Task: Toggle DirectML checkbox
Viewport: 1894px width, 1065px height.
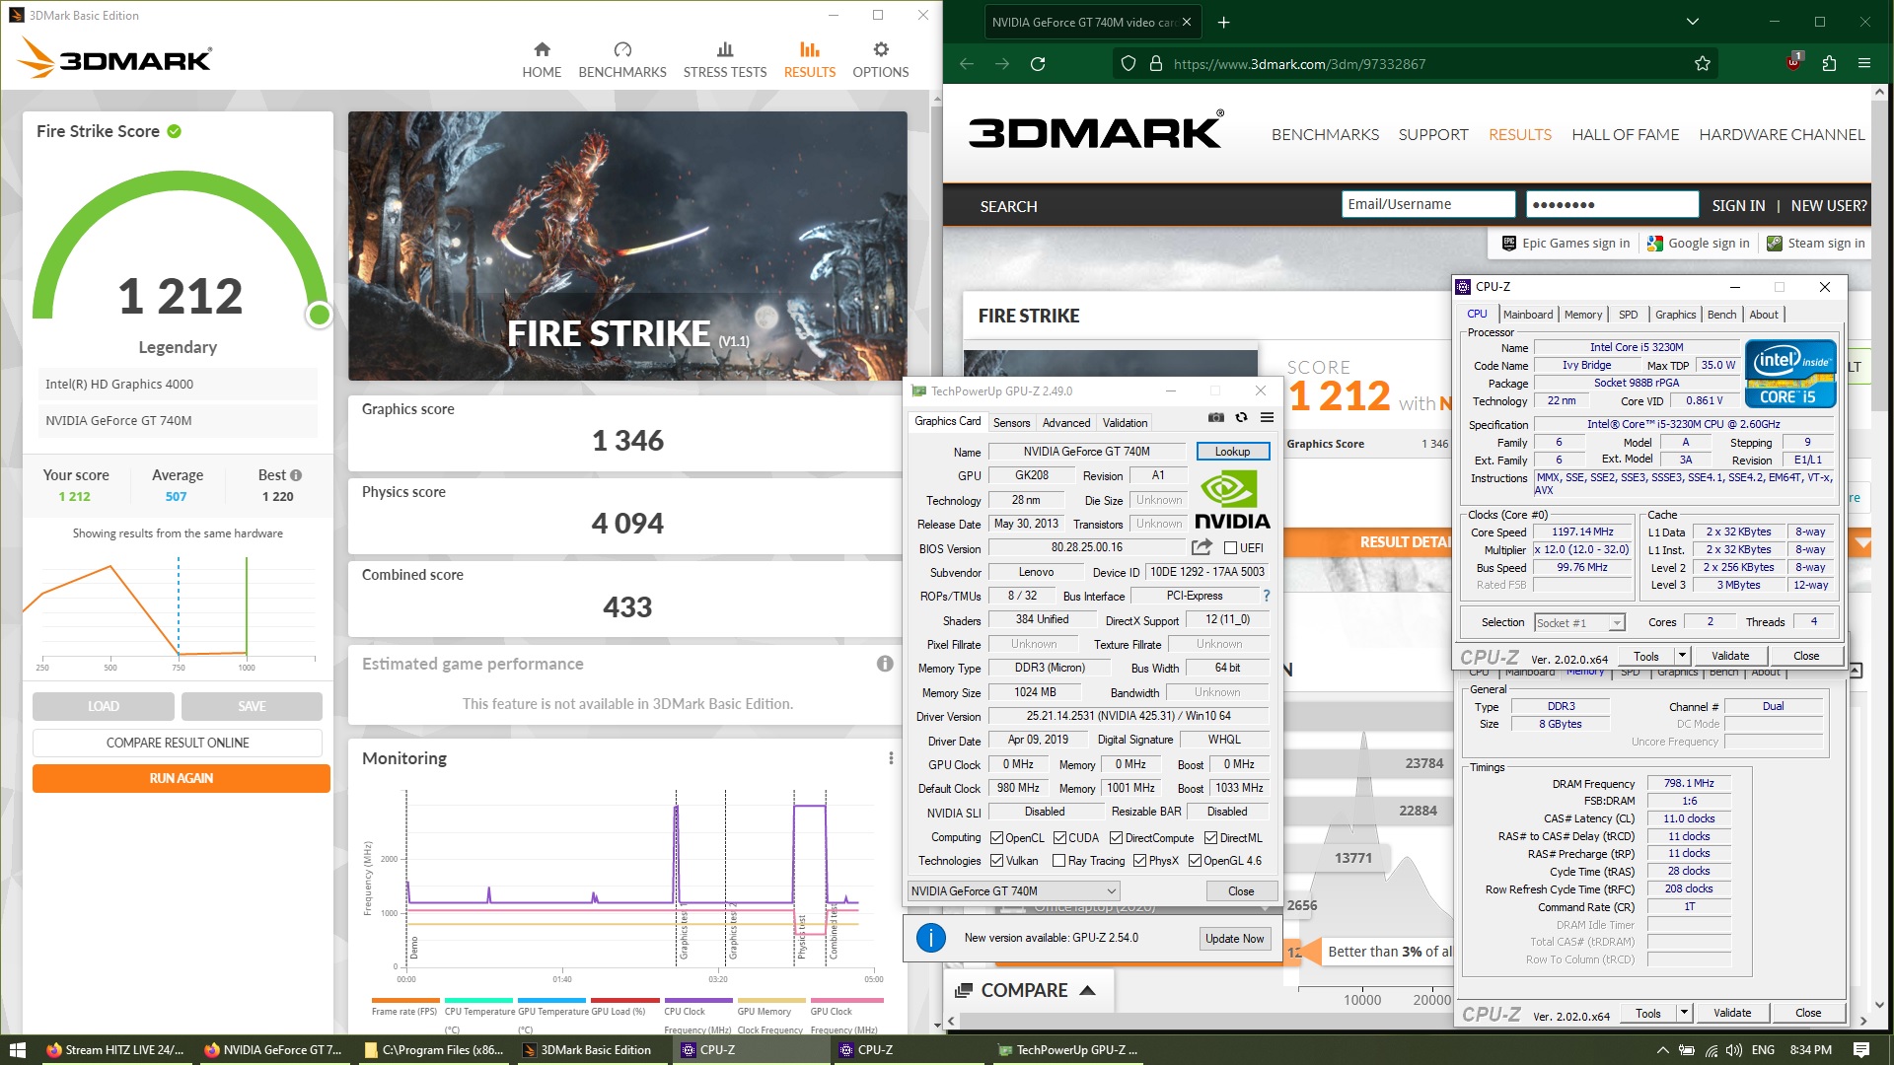Action: [x=1210, y=838]
